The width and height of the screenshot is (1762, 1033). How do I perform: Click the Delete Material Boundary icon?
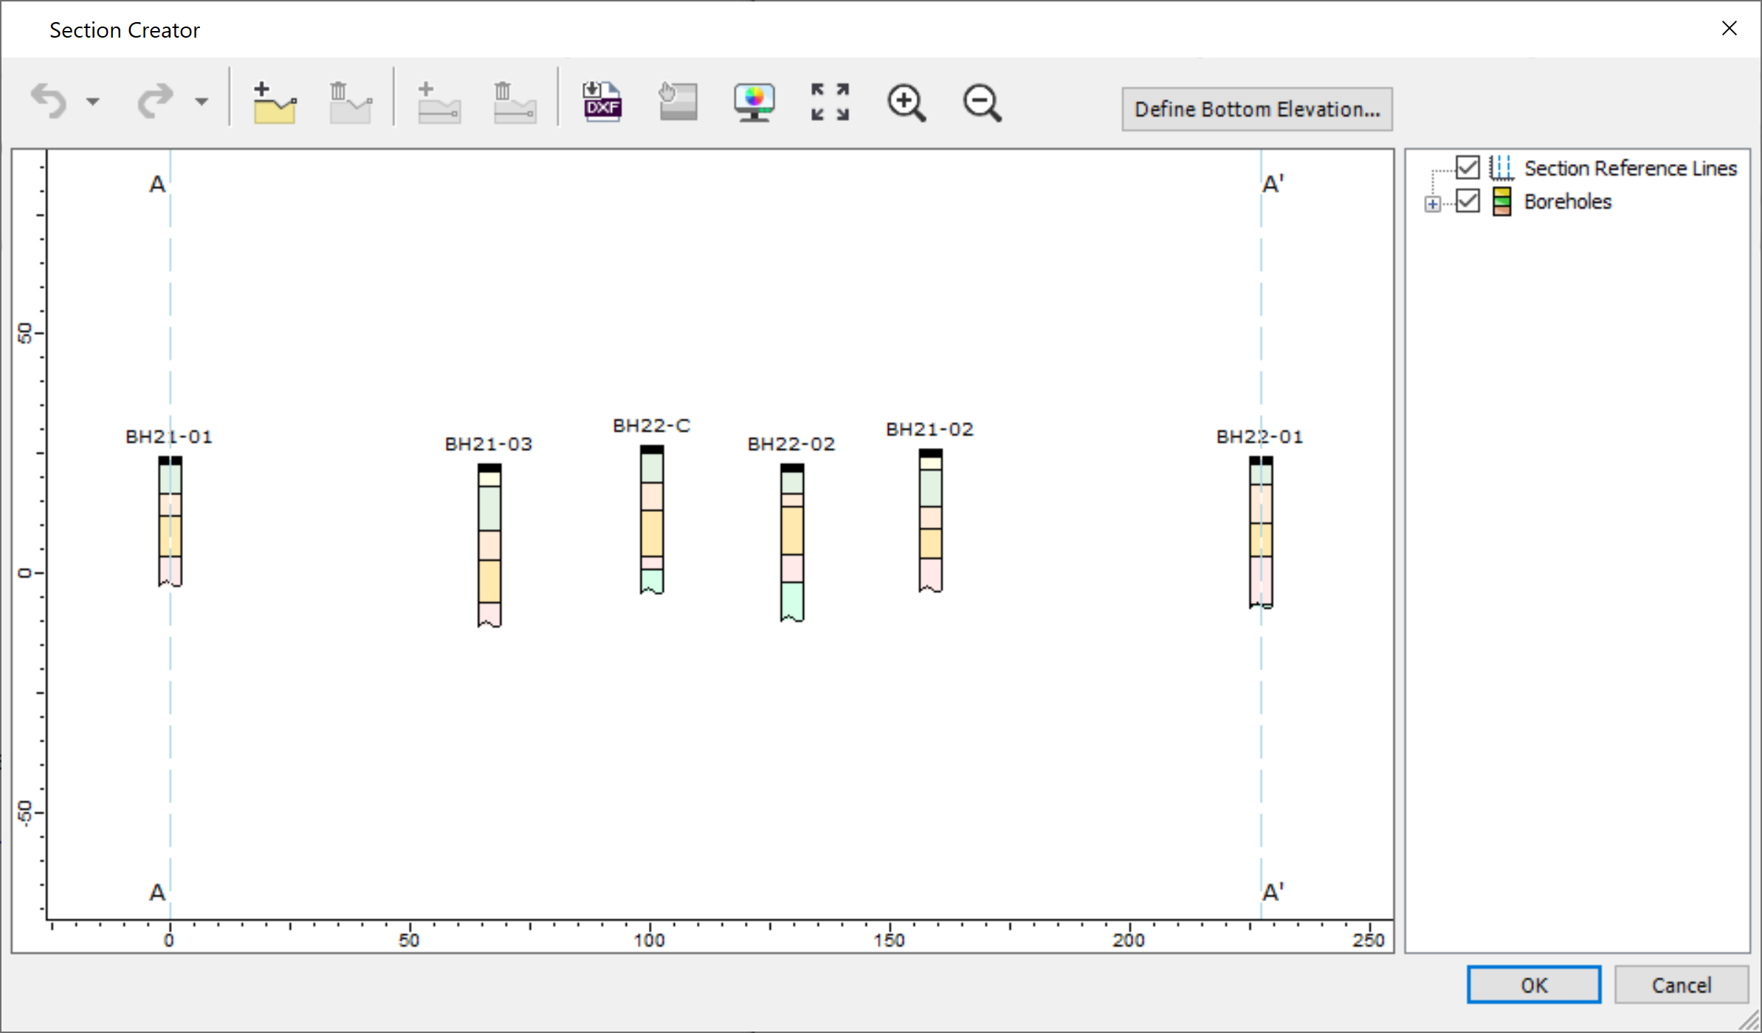click(x=351, y=103)
